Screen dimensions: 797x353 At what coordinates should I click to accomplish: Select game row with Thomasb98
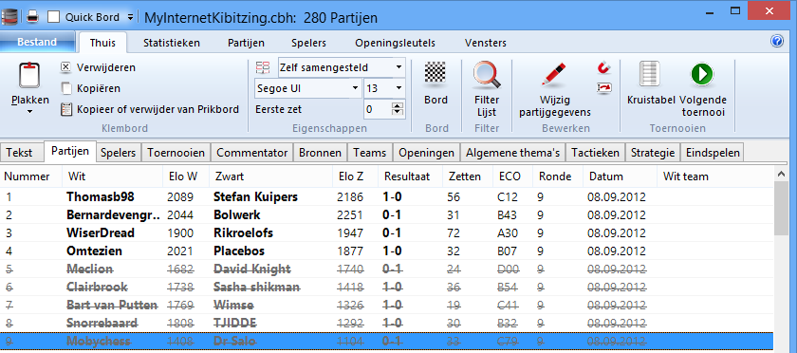pyautogui.click(x=386, y=197)
